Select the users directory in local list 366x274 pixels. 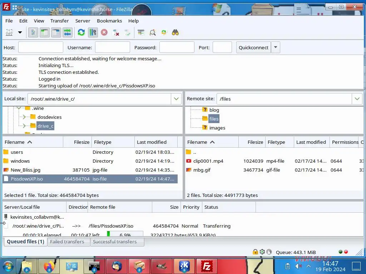(90, 152)
